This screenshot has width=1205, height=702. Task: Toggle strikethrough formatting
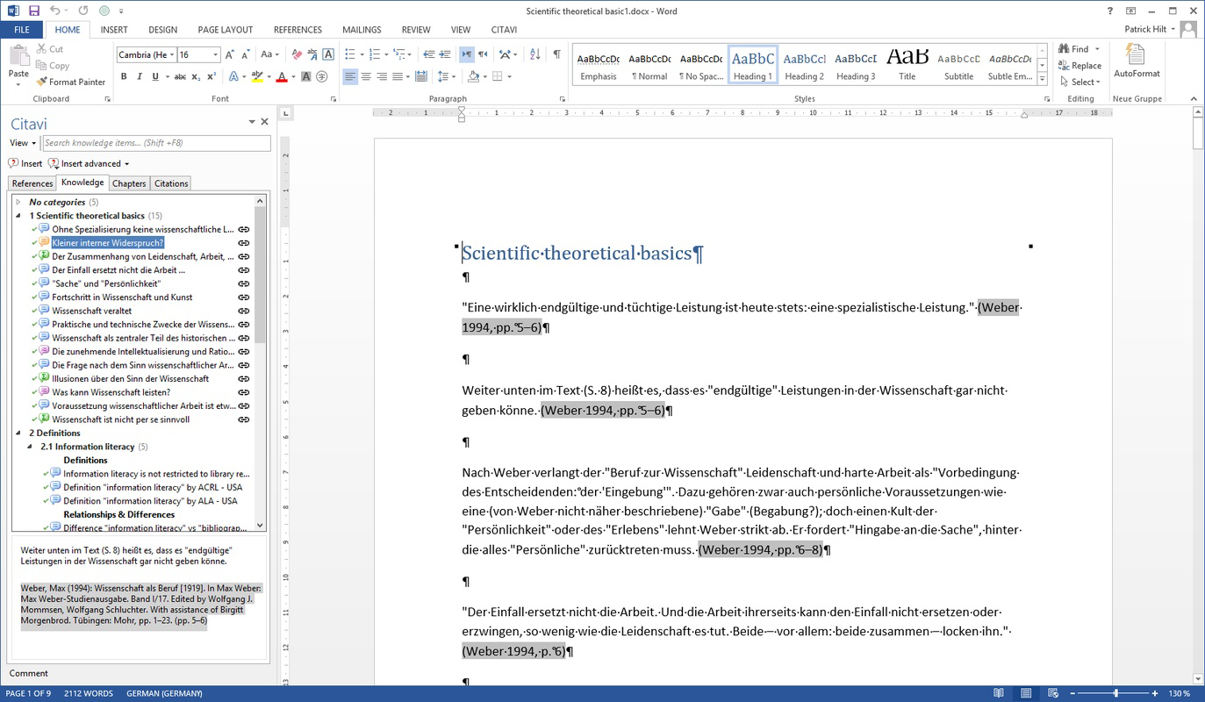pyautogui.click(x=180, y=77)
